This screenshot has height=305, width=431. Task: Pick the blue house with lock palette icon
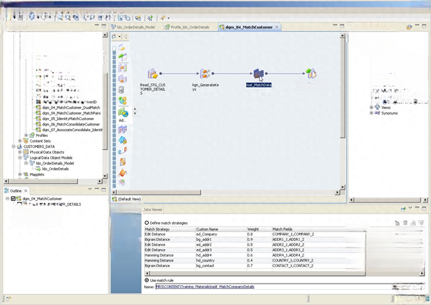coord(122,140)
